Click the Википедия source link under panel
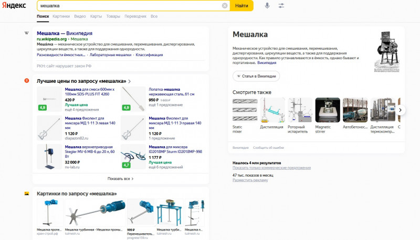The height and width of the screenshot is (240, 420). (240, 148)
